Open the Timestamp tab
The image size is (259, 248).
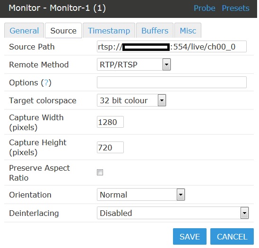pyautogui.click(x=109, y=31)
